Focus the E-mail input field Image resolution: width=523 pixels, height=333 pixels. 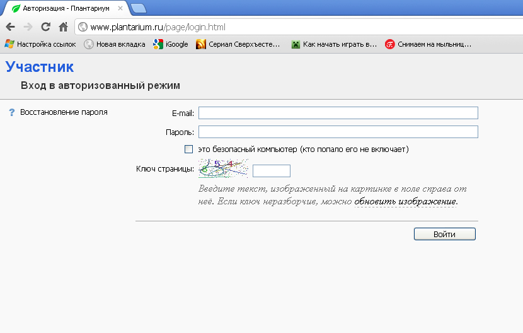[338, 113]
